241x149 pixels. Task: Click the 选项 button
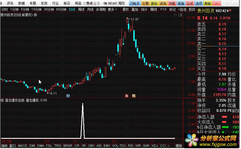pos(199,4)
